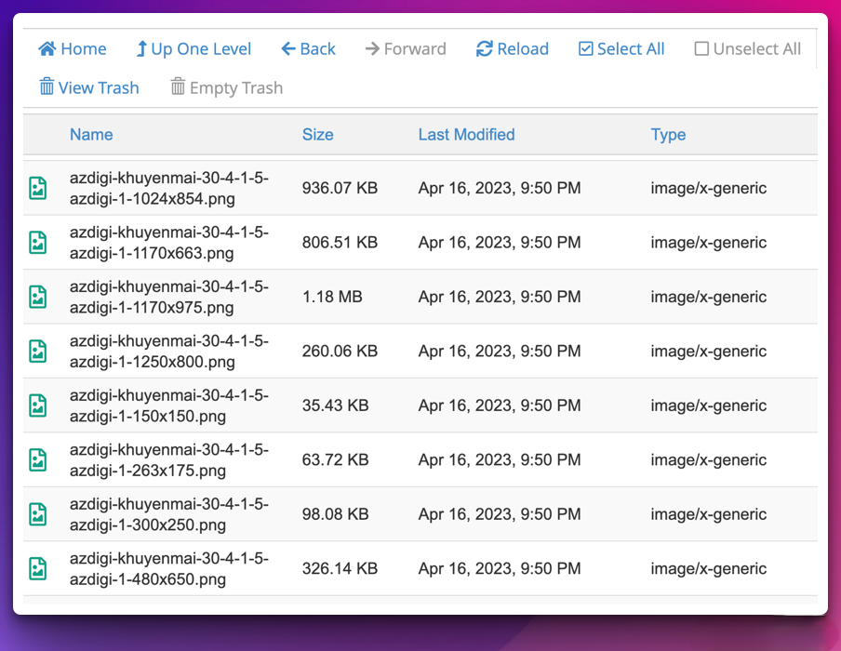Sort files by the Size column
Image resolution: width=841 pixels, height=651 pixels.
coord(317,134)
